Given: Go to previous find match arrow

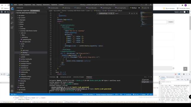Looking at the screenshot, I should pos(129,13).
